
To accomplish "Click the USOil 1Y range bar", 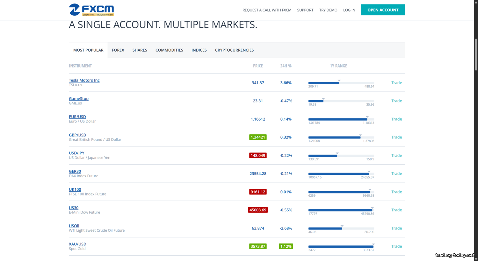I will click(341, 229).
